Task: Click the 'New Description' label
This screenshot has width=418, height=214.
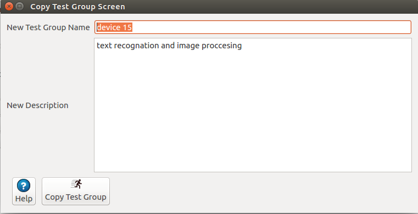Action: 37,105
